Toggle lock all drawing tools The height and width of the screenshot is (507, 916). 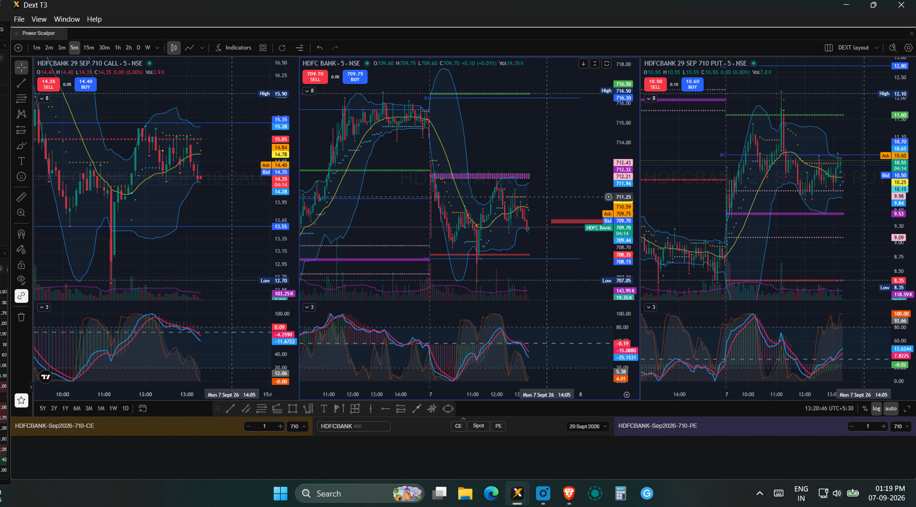pos(21,265)
